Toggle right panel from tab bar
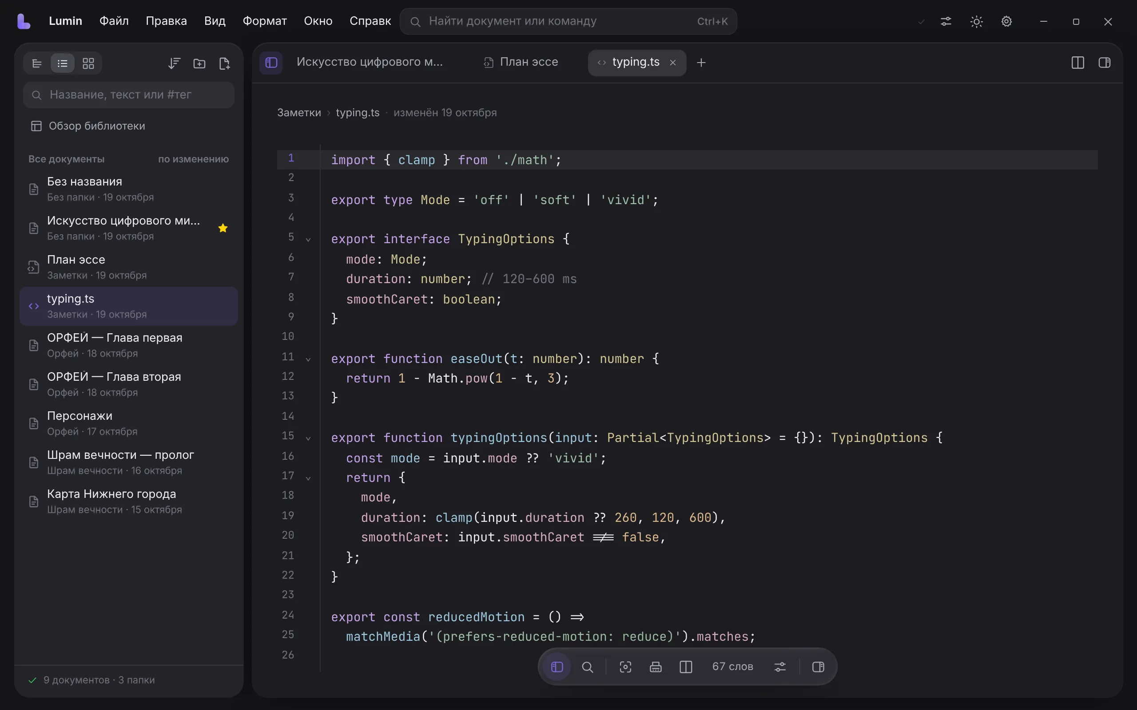The width and height of the screenshot is (1137, 710). pos(1105,63)
